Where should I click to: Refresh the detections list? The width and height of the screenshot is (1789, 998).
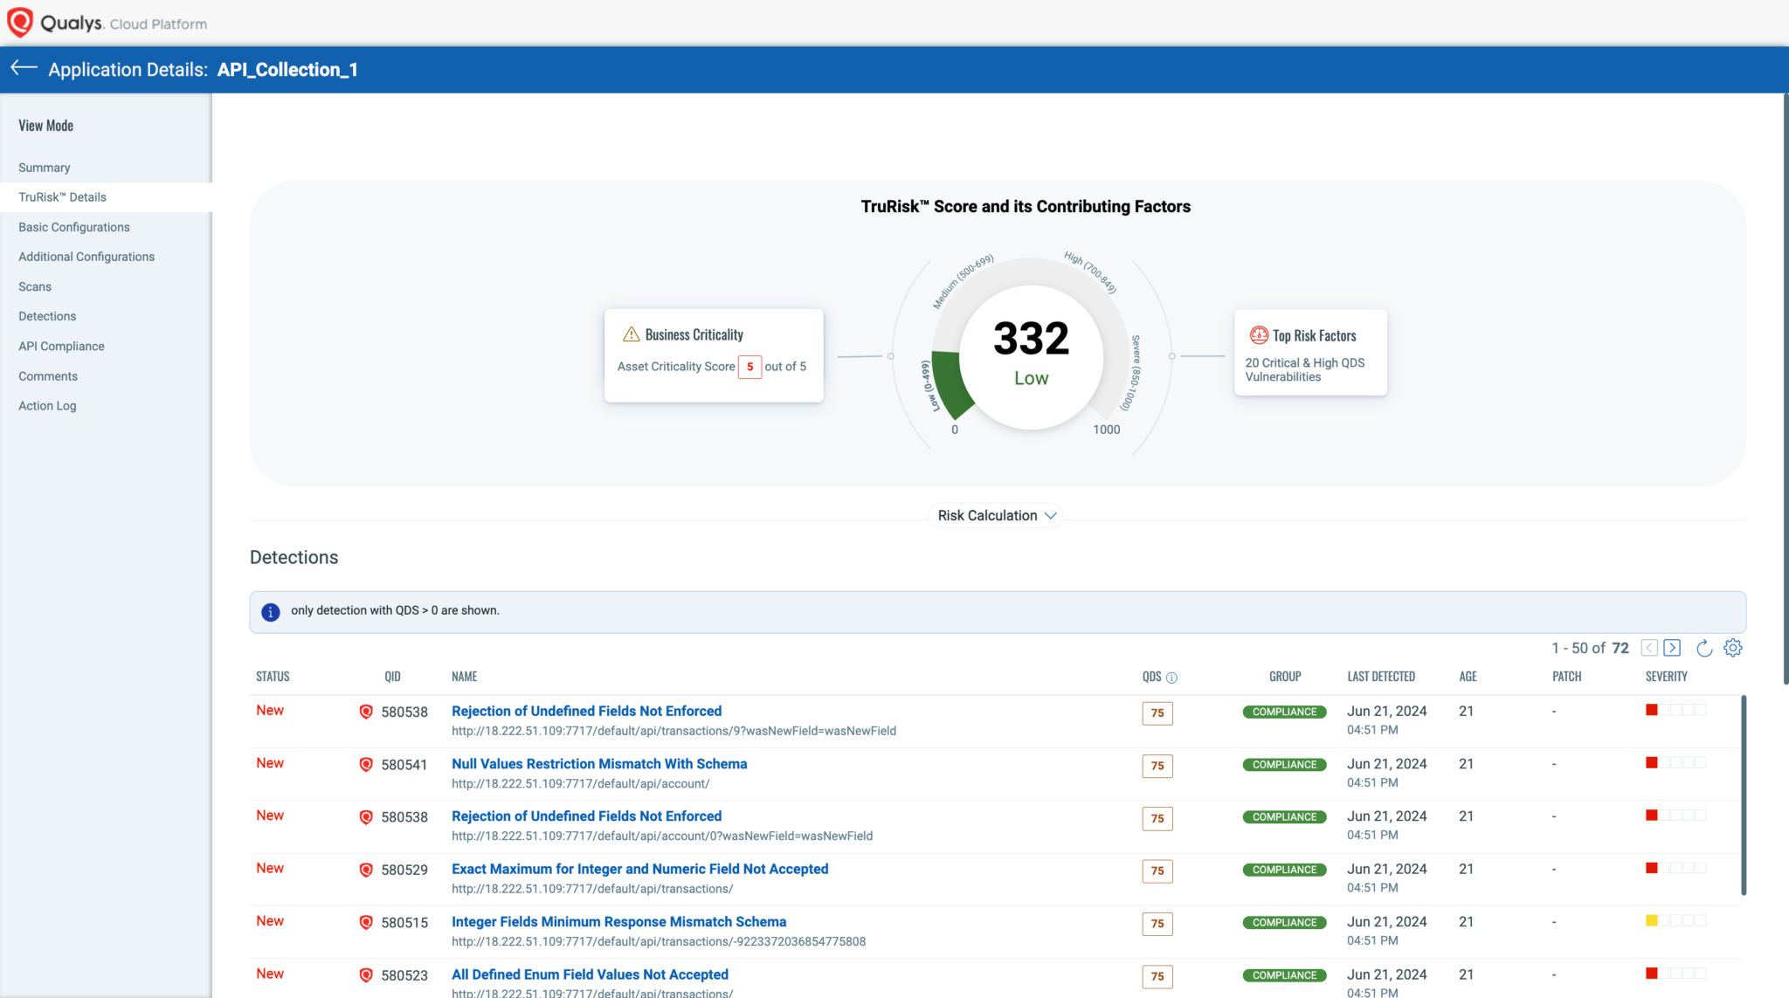click(x=1704, y=648)
